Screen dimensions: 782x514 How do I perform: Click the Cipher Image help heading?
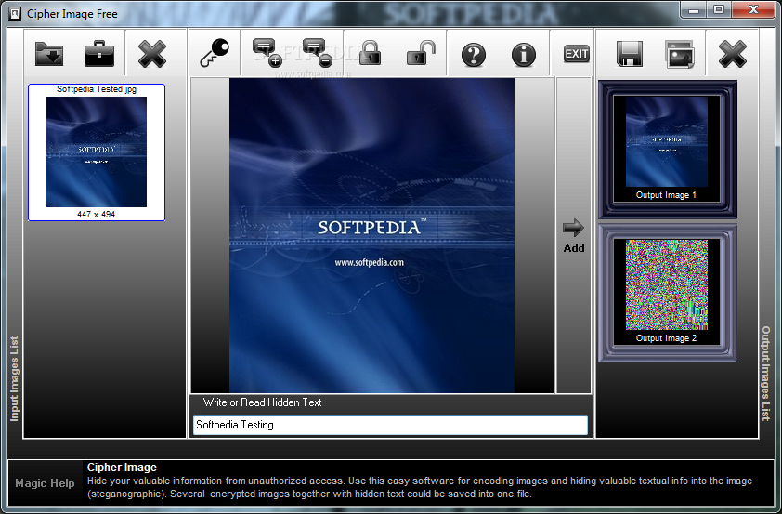tap(122, 468)
